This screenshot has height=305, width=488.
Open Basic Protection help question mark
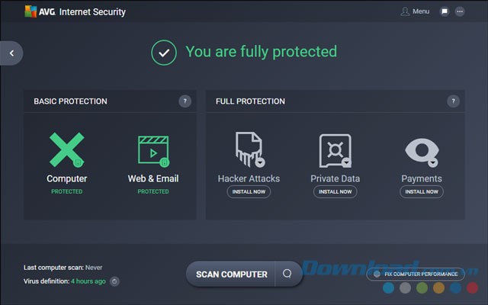pos(185,101)
